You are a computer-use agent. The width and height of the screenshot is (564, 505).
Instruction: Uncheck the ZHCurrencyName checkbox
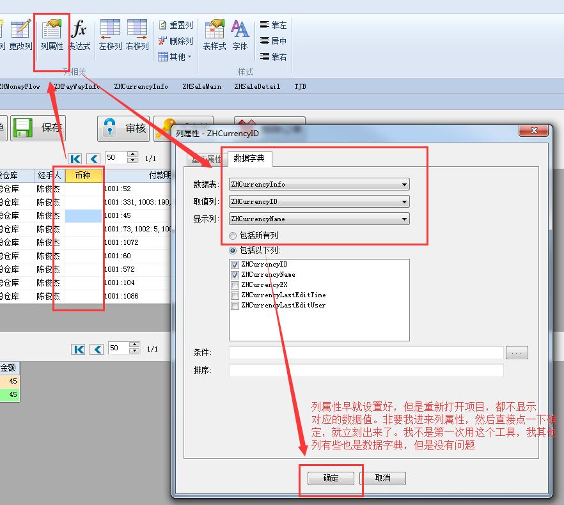point(235,275)
